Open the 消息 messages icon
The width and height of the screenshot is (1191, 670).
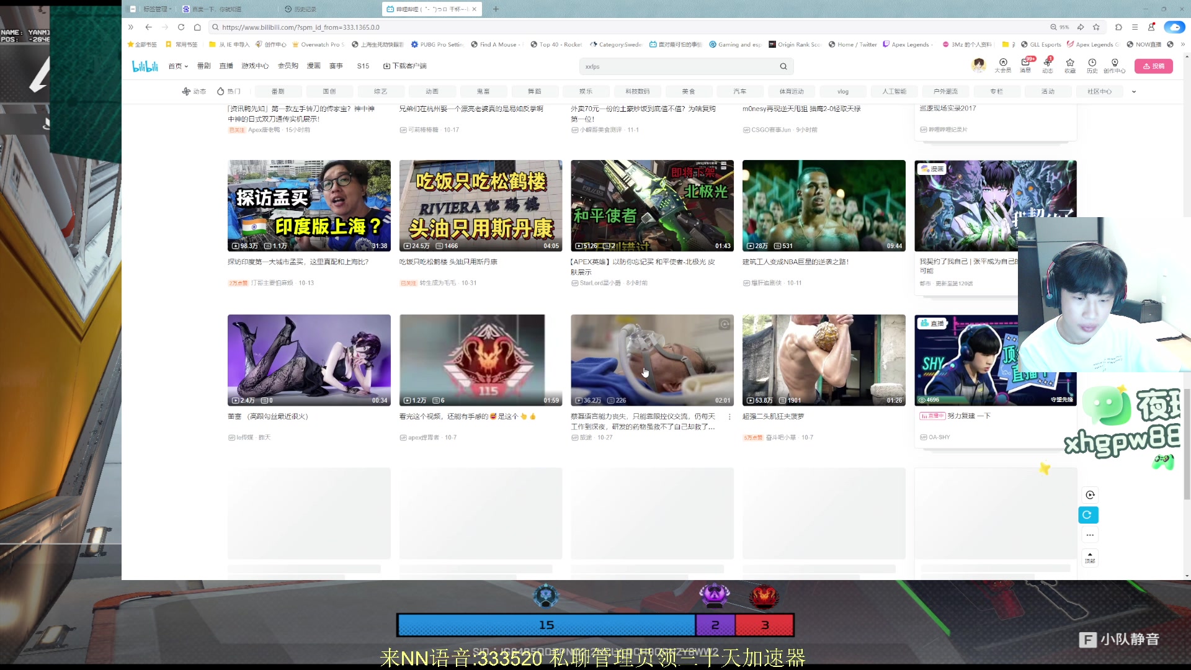[1025, 65]
